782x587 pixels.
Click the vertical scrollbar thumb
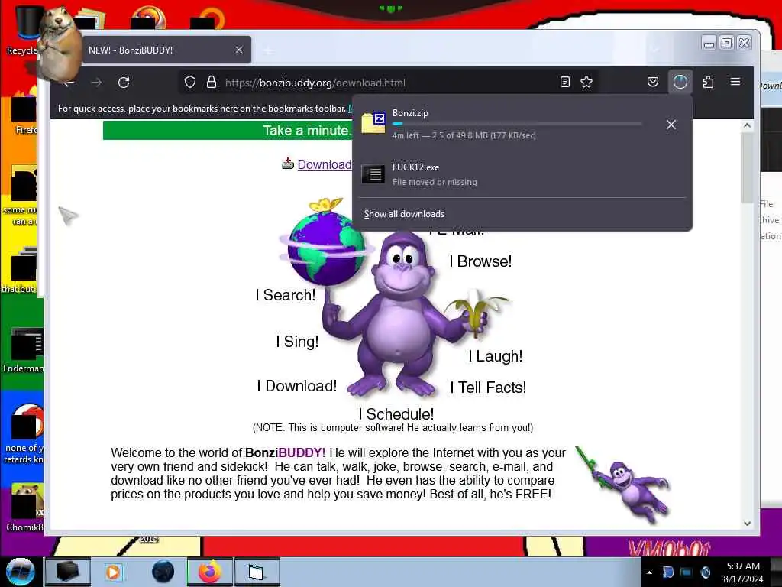click(x=747, y=167)
